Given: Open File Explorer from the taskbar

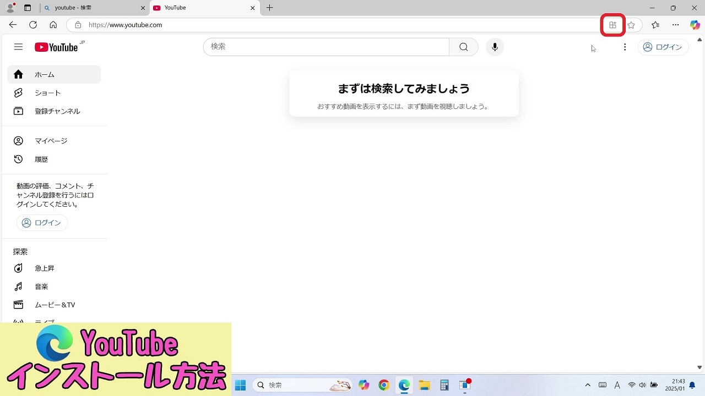Looking at the screenshot, I should tap(424, 385).
